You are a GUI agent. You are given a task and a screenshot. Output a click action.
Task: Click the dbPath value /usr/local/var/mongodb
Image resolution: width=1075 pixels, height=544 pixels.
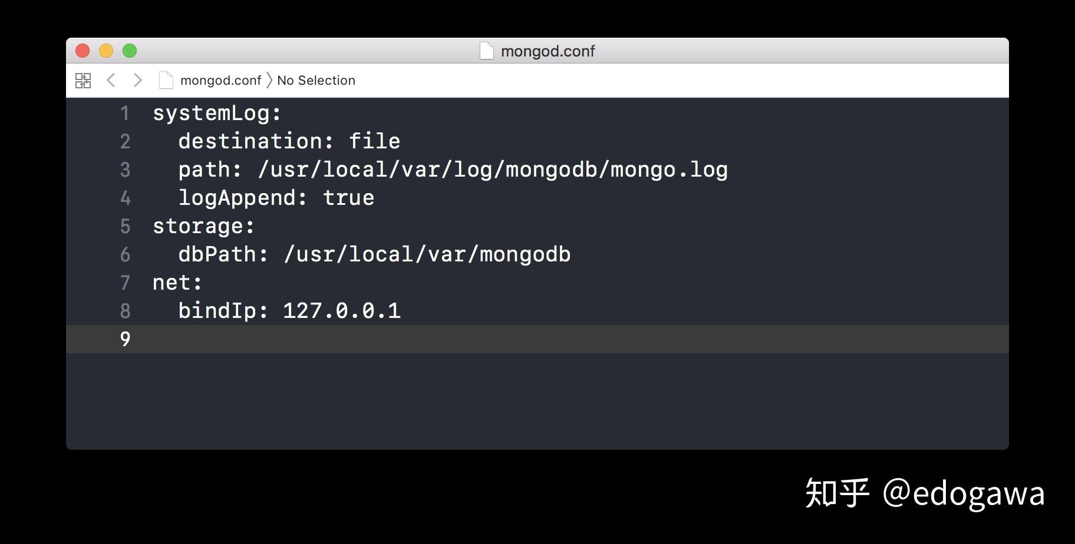(x=427, y=254)
